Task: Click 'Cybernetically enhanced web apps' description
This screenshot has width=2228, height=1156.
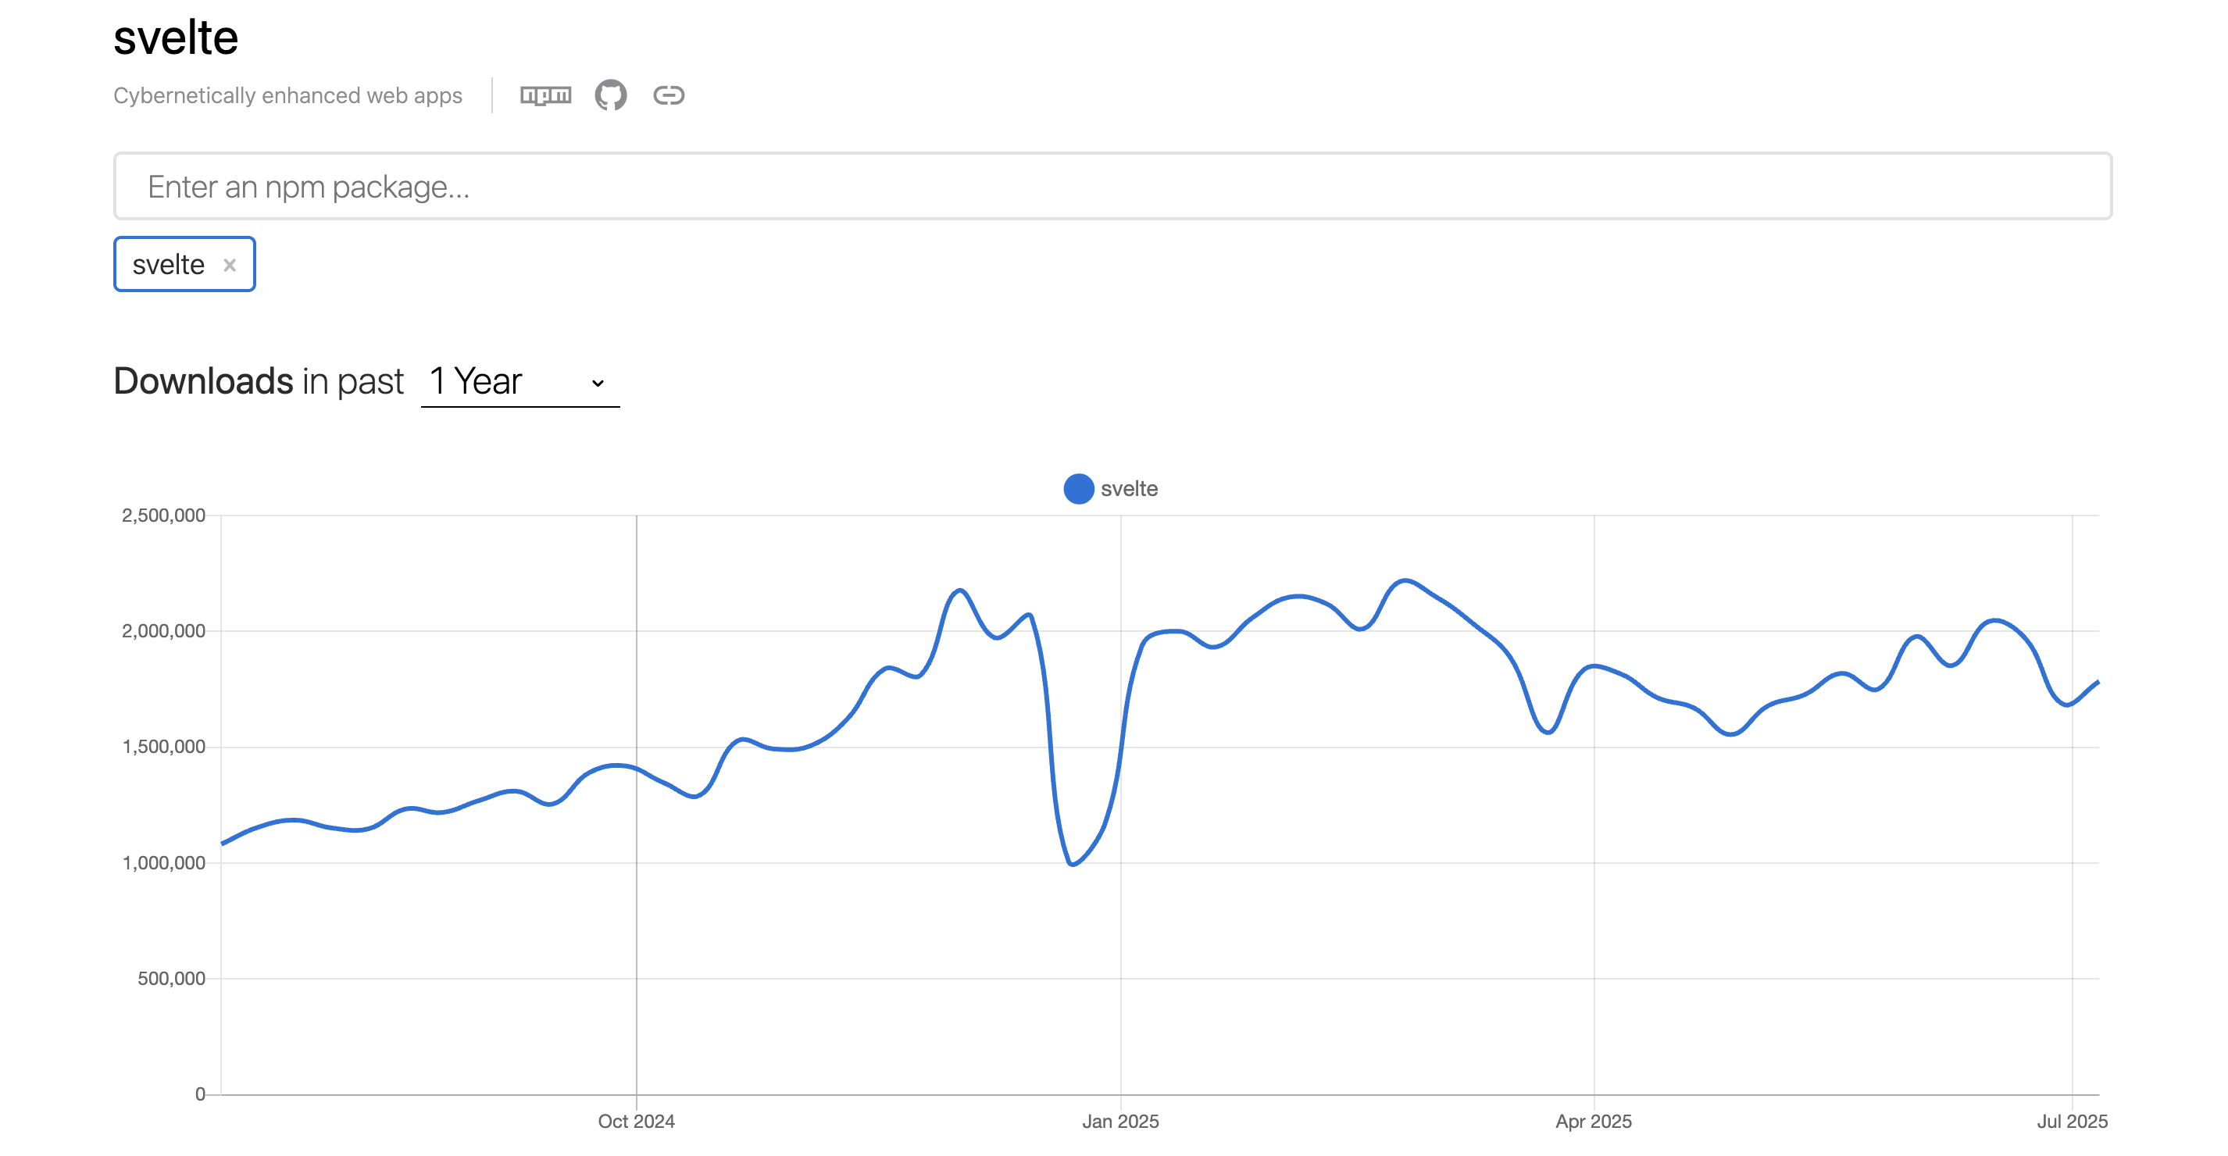Action: click(288, 96)
